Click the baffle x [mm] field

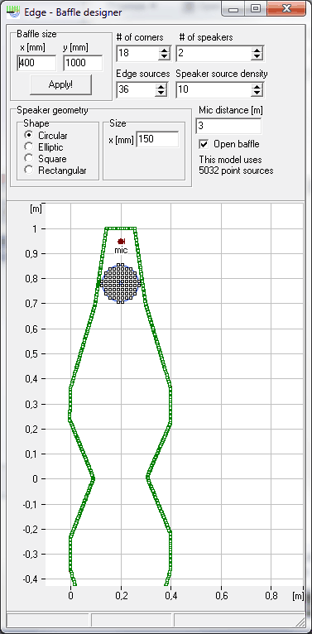click(x=36, y=64)
